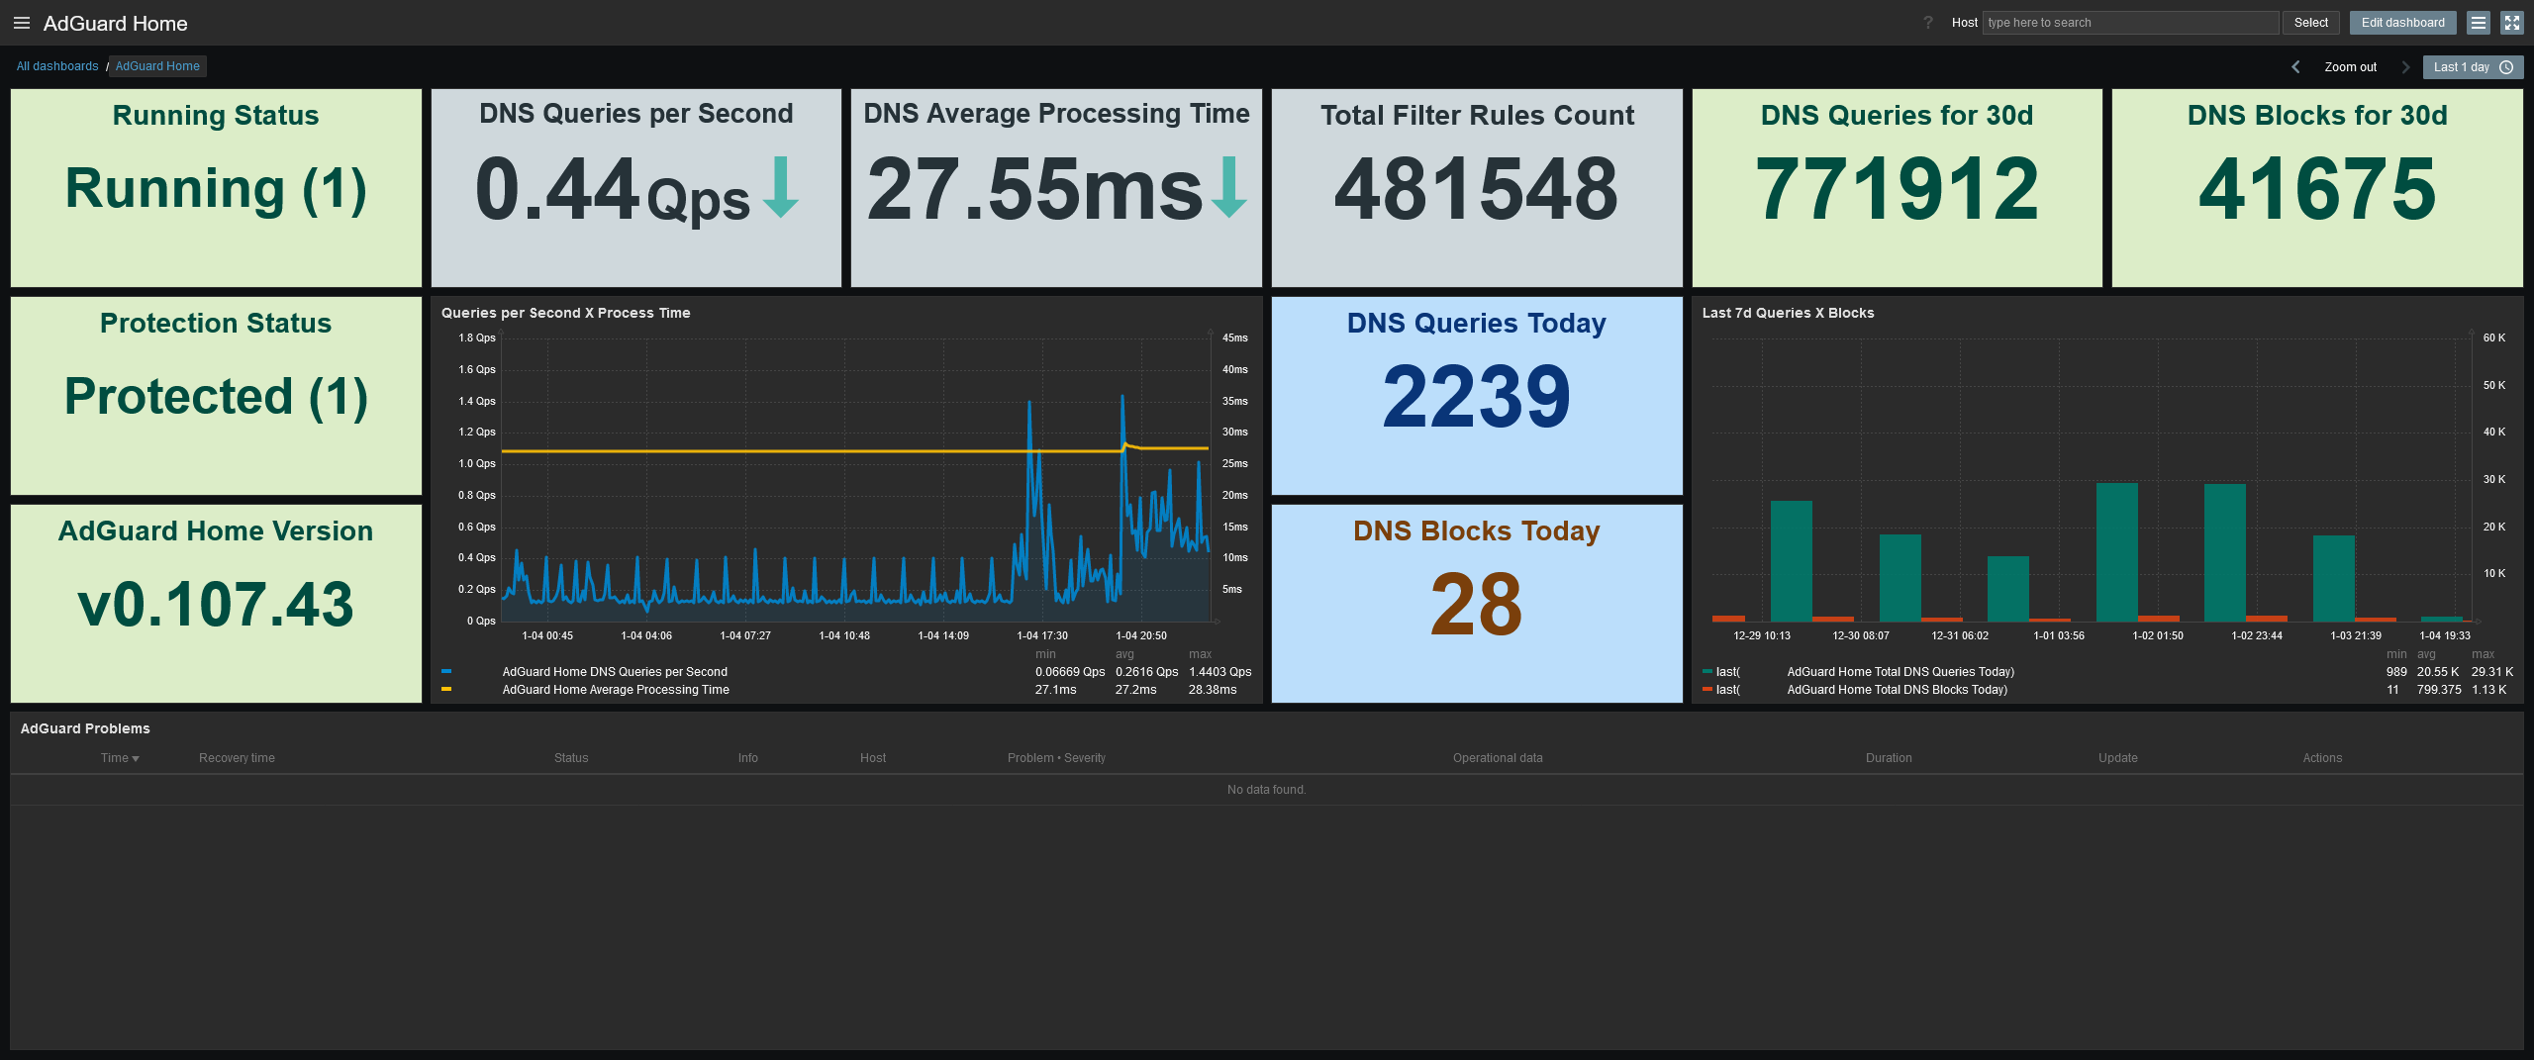Click the AdGuard Home Average Processing Time legend
The image size is (2534, 1060).
[616, 690]
